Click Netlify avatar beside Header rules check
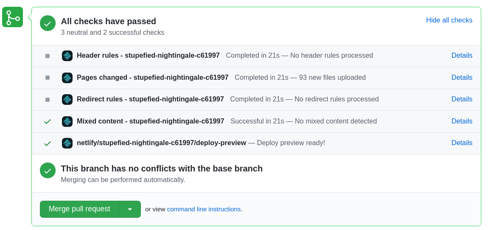 [67, 56]
